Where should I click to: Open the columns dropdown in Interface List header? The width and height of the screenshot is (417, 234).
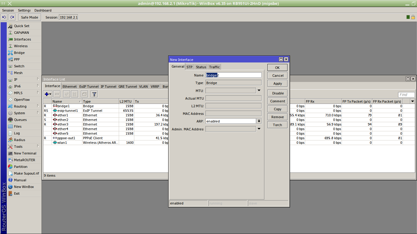[413, 101]
